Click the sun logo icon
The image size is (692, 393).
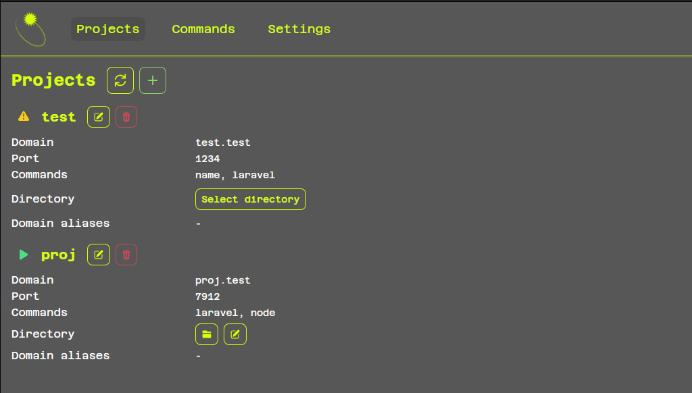pos(30,29)
